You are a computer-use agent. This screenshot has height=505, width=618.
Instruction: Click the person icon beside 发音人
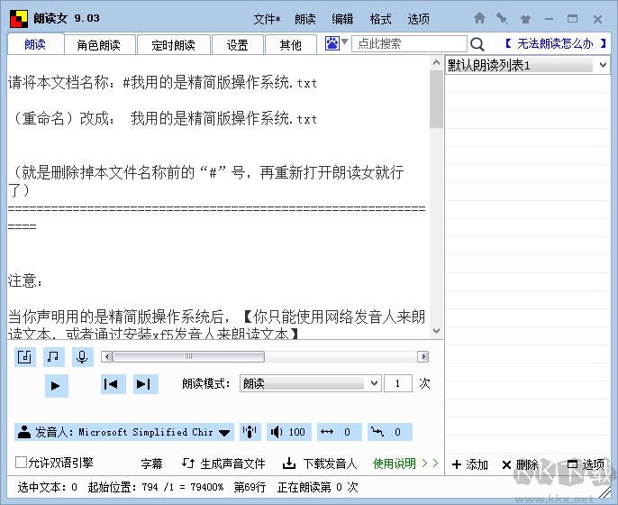click(x=24, y=432)
